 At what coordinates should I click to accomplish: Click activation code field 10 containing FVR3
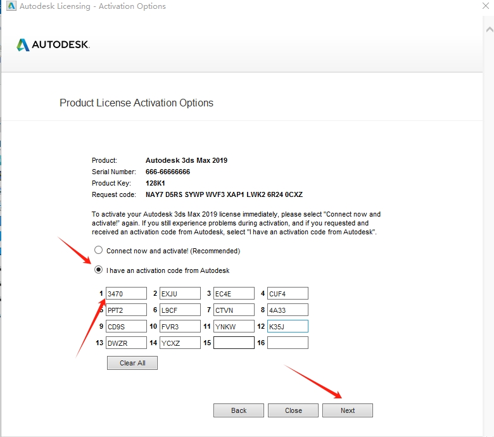[180, 326]
